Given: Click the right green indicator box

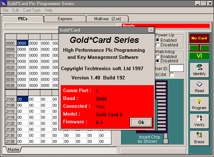Looking at the screenshot, I should click(x=204, y=48).
